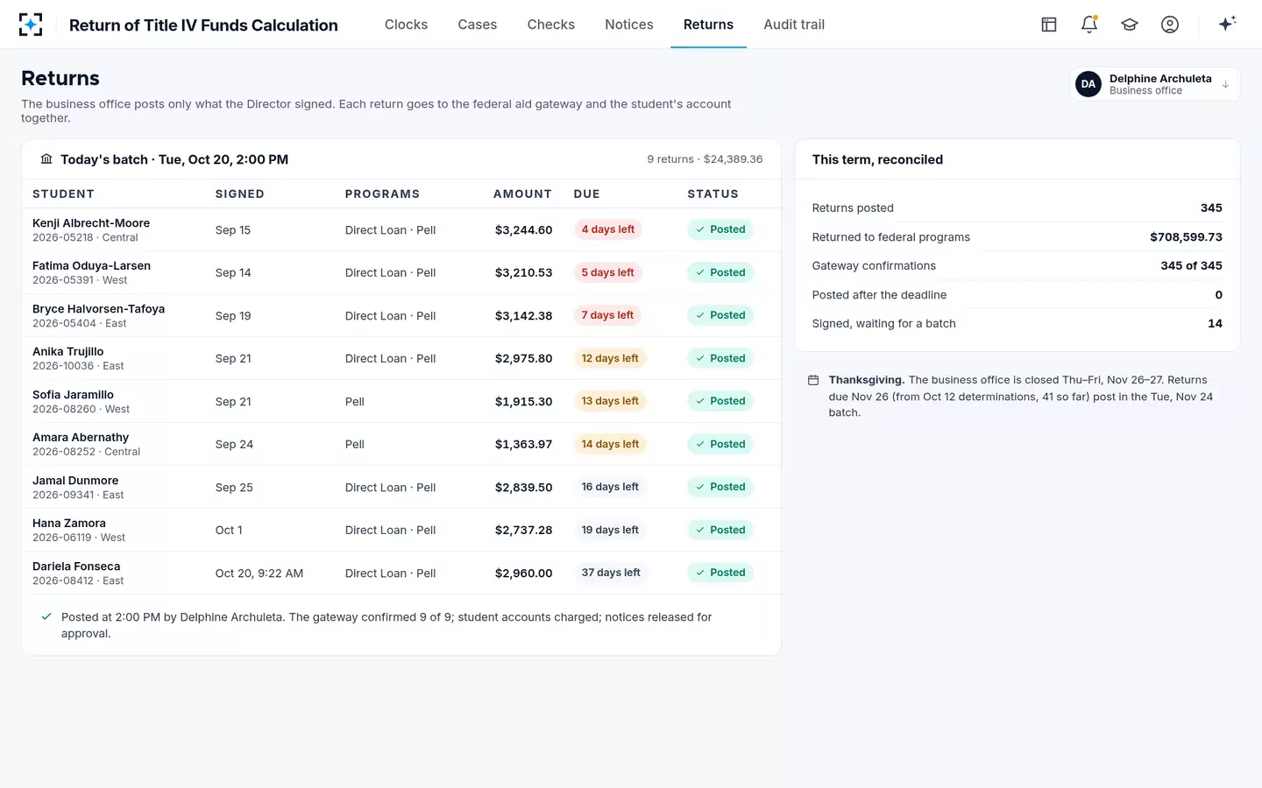1262x788 pixels.
Task: Launch the sparkle assistant icon
Action: pos(1227,24)
